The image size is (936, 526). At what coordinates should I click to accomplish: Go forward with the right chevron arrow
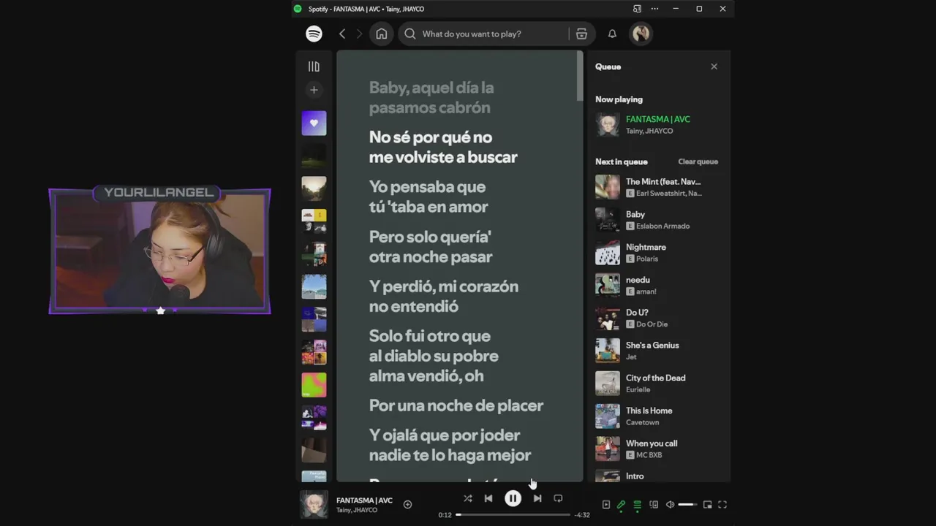(x=359, y=34)
